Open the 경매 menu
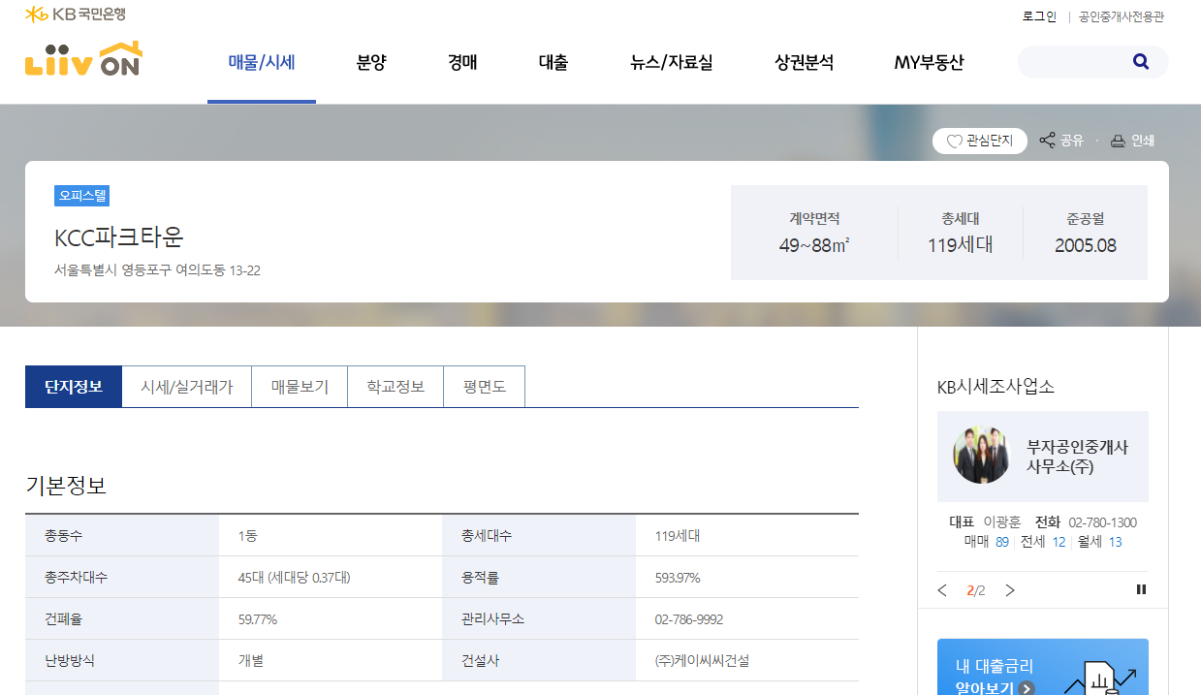Screen dimensions: 1201x695 pos(462,63)
